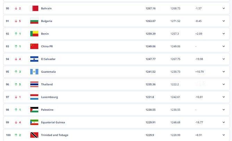Click the Luxembourg flag icon
The width and height of the screenshot is (232, 141).
click(34, 97)
